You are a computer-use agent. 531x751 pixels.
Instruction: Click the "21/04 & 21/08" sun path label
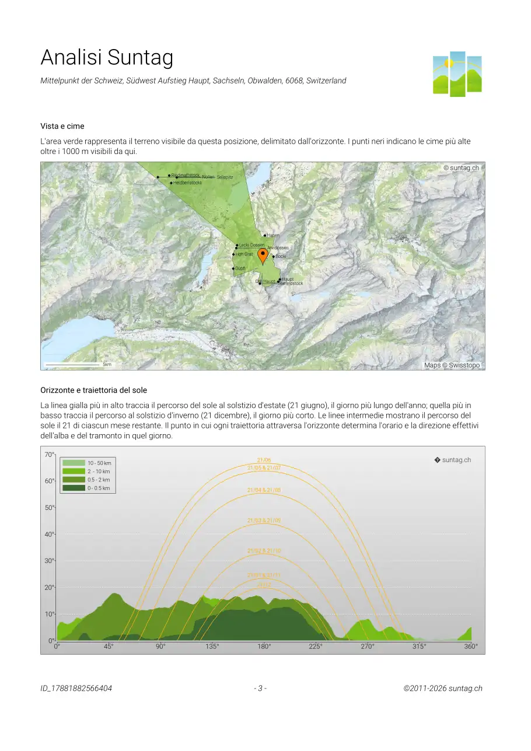pyautogui.click(x=264, y=490)
